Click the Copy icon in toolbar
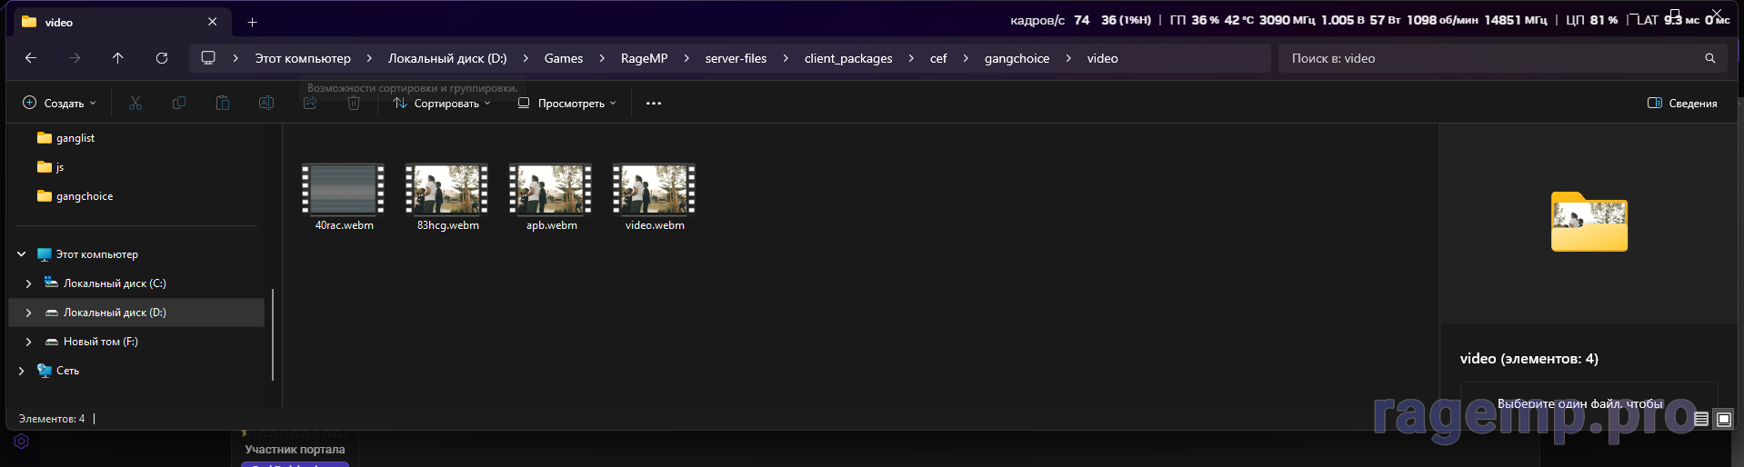Image resolution: width=1744 pixels, height=467 pixels. tap(179, 104)
